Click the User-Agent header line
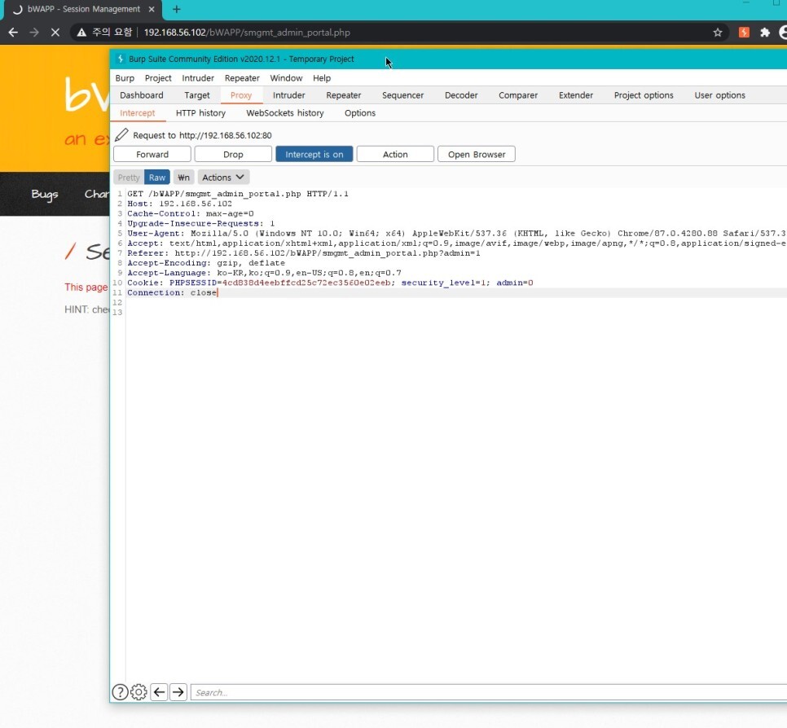The image size is (787, 728). click(x=456, y=233)
